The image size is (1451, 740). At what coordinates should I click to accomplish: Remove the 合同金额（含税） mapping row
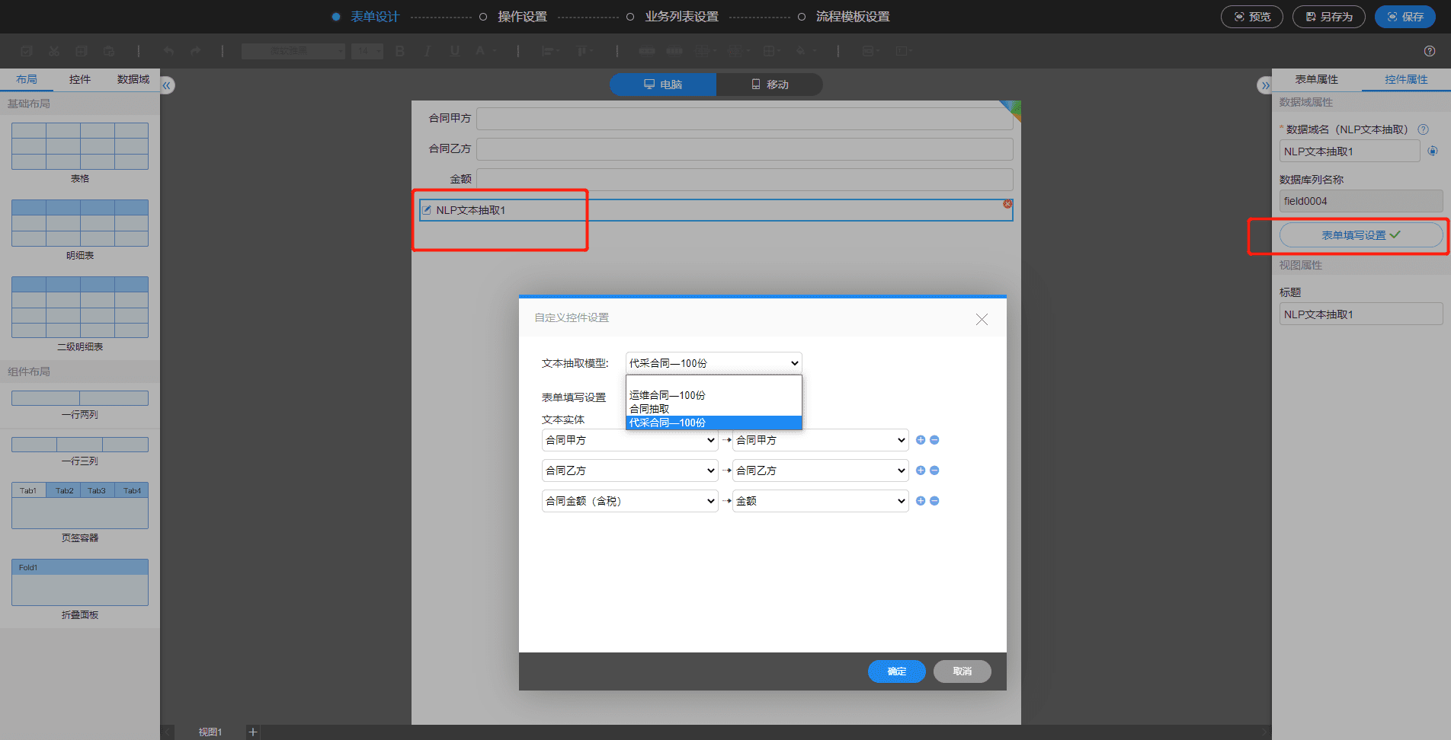934,501
